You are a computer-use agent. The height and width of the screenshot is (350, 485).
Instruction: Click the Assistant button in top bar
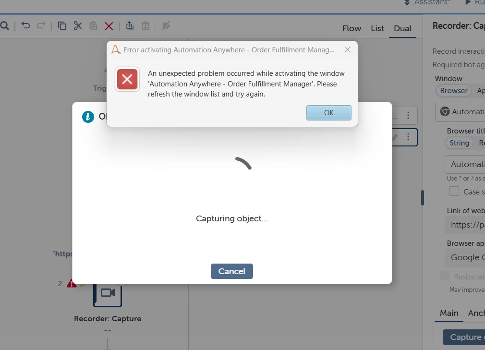pos(427,2)
